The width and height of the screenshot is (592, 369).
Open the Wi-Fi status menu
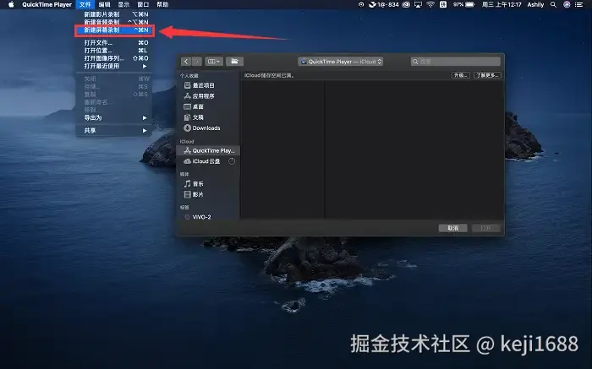[430, 4]
